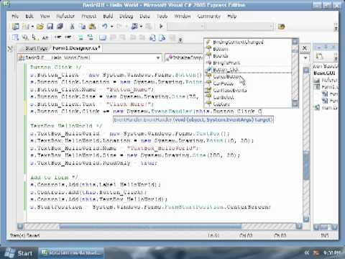The height and width of the screenshot is (259, 345).
Task: Open text editor toolbar options arrow
Action: coord(180,40)
